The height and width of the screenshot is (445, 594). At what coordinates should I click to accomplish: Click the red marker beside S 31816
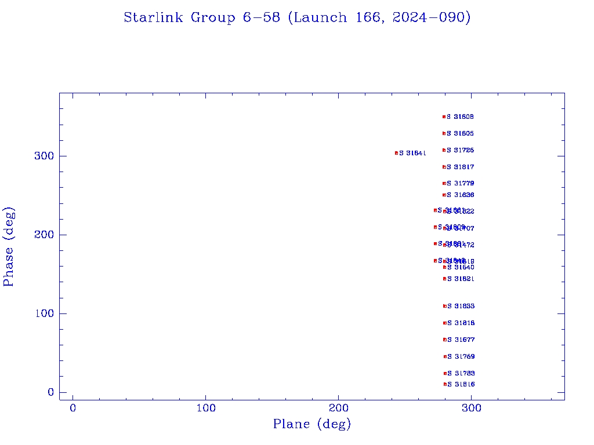click(x=445, y=384)
